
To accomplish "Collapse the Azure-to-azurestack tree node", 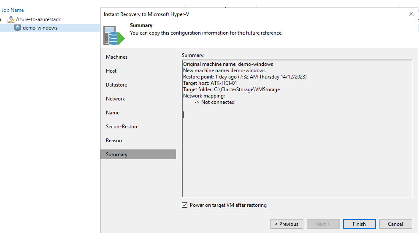I will click(x=2, y=20).
